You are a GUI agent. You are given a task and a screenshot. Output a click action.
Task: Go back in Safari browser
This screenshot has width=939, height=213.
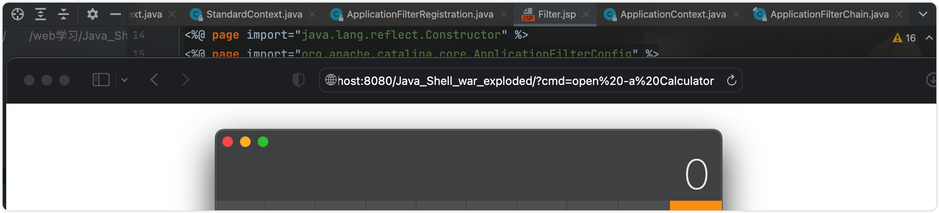(x=154, y=80)
